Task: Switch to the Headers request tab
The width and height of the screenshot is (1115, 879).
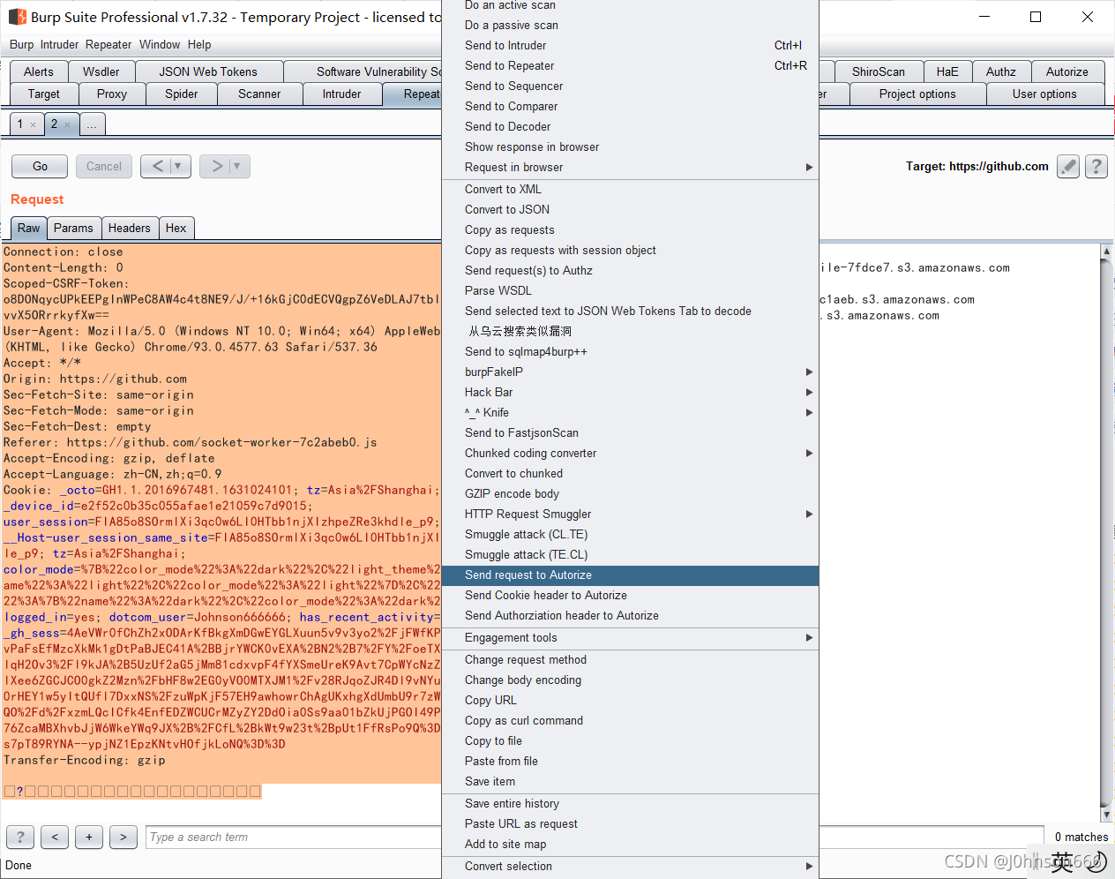Action: (x=130, y=229)
